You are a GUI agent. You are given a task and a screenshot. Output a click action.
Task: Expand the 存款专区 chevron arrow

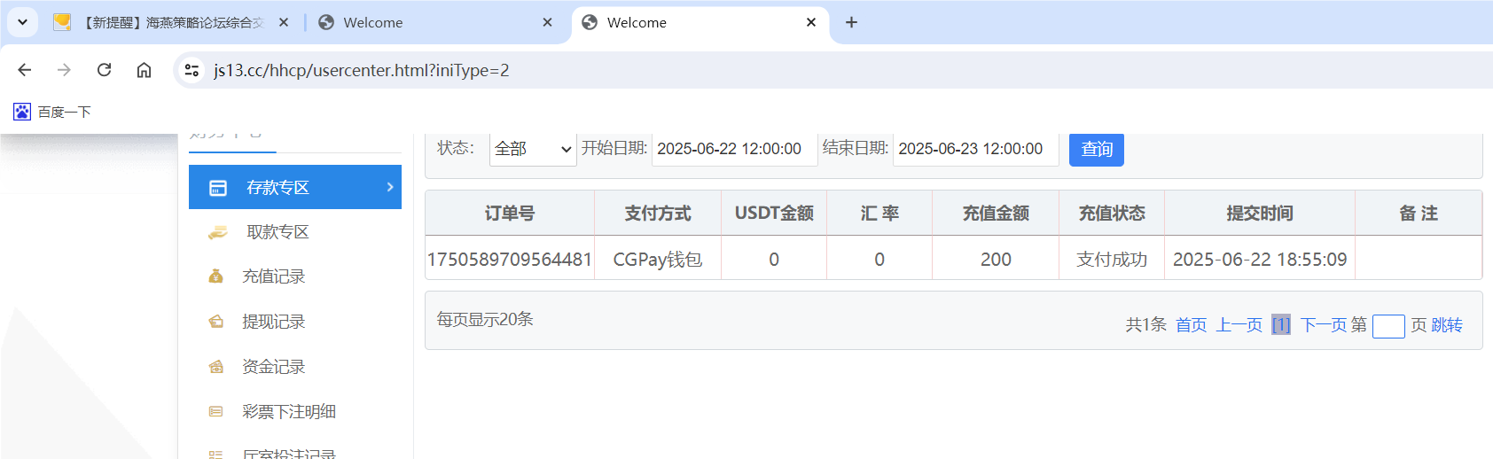(x=390, y=187)
